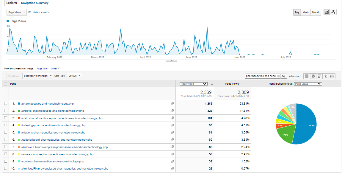Select the comparison view icon
This screenshot has width=342, height=174.
coord(326,76)
